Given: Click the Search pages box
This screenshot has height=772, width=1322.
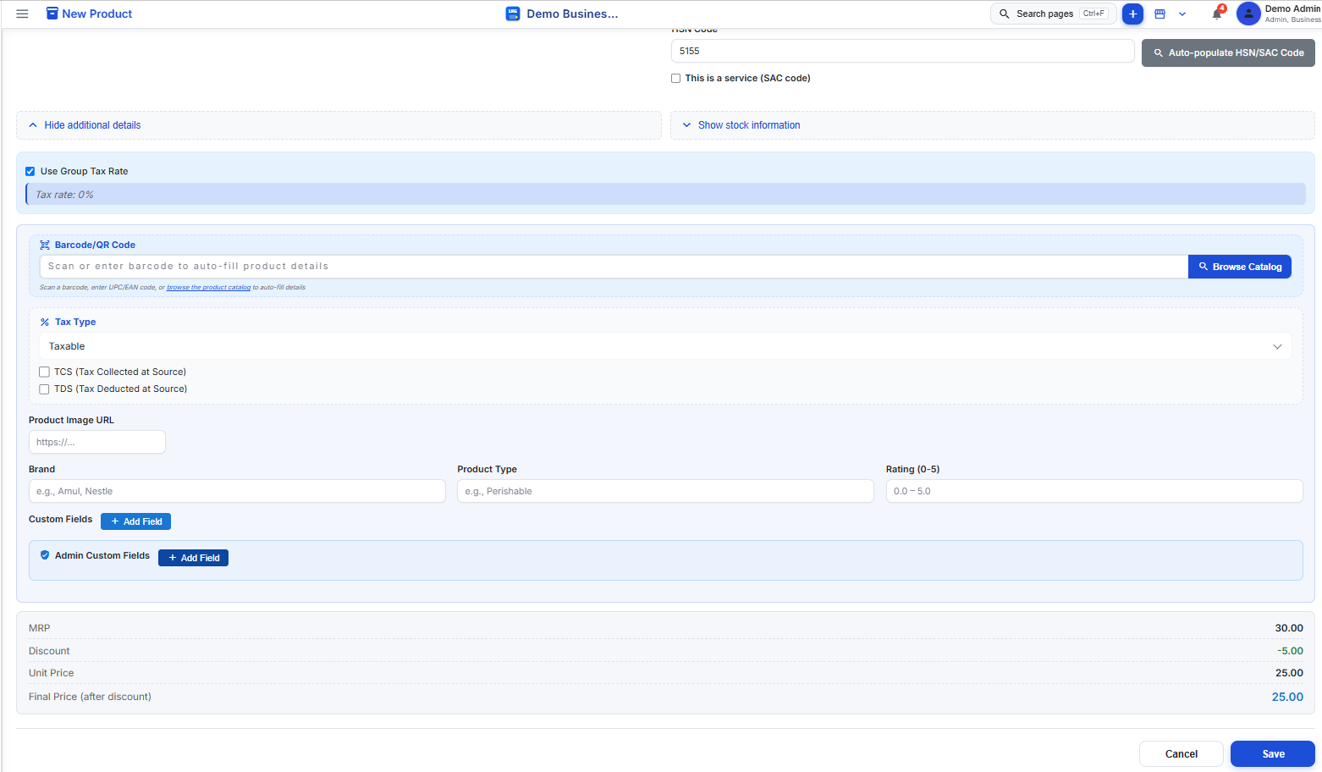Looking at the screenshot, I should click(1054, 14).
